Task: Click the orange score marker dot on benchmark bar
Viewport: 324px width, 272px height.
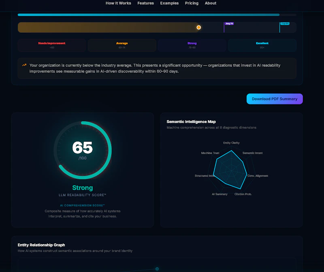Action: [x=198, y=28]
